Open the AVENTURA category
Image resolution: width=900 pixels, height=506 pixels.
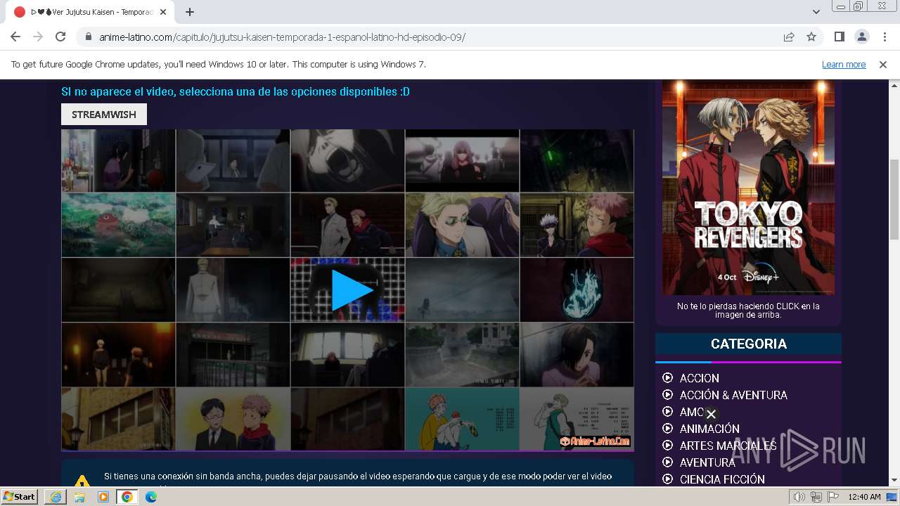(707, 462)
